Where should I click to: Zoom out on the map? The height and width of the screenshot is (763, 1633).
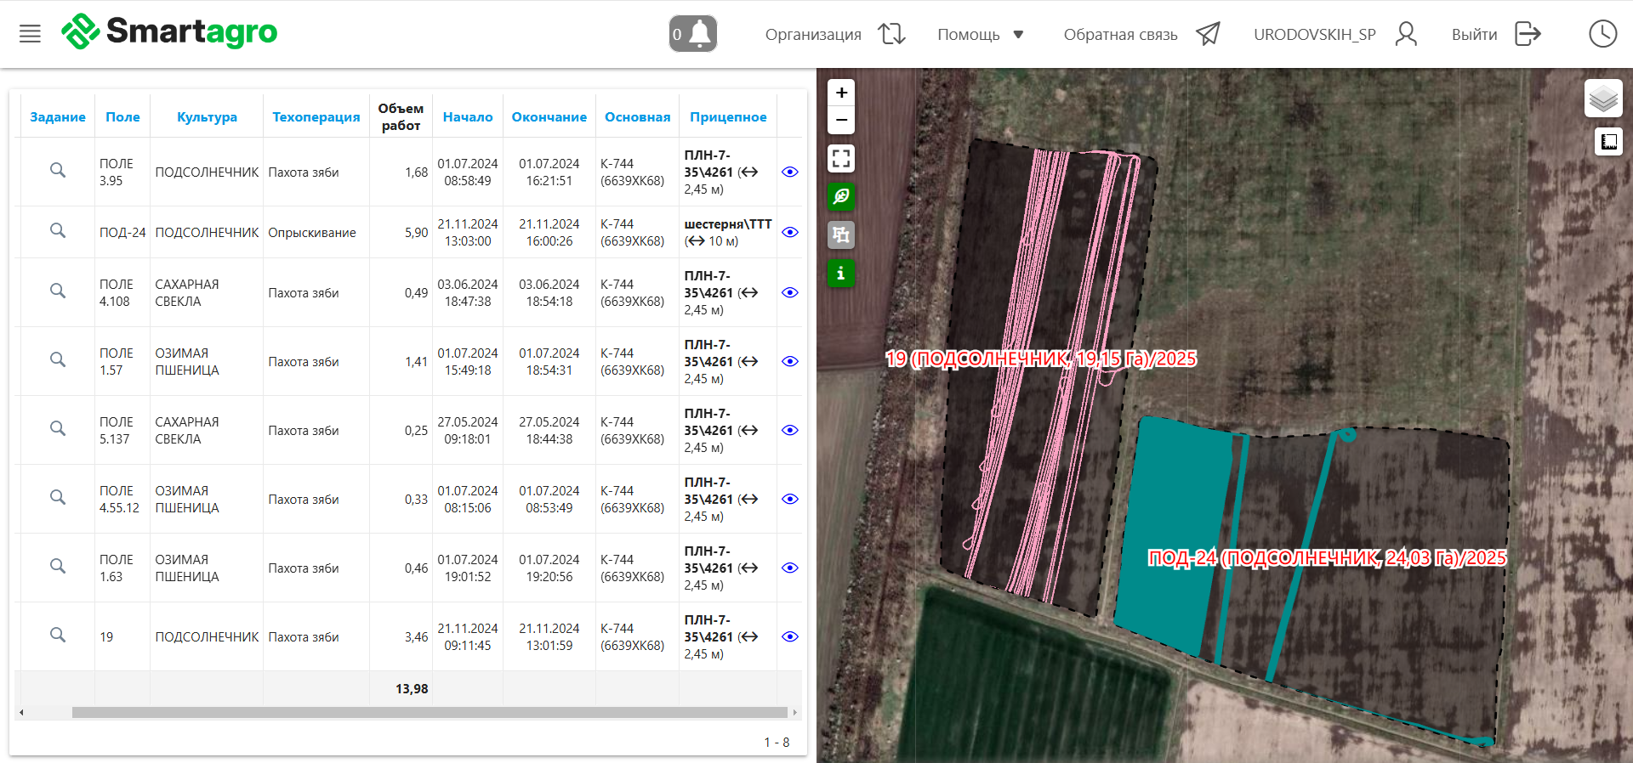click(841, 120)
